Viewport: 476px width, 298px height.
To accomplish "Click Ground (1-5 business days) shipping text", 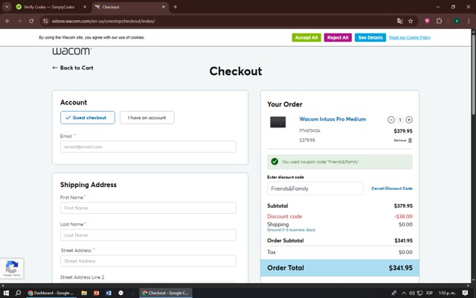I will click(x=291, y=230).
